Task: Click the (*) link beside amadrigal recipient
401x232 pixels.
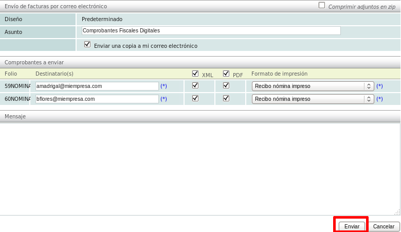Action: click(x=163, y=86)
